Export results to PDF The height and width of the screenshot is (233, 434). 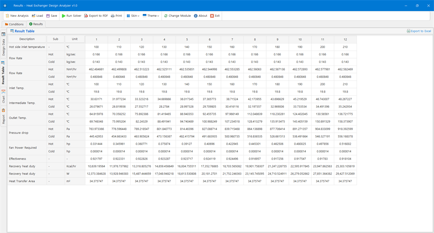pos(96,16)
